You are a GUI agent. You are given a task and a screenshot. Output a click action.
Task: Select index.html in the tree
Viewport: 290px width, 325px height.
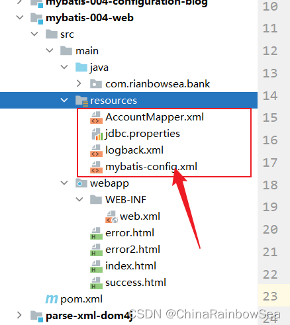pos(130,266)
